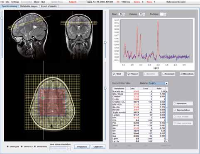Enable the Residuum checkbox

[163, 74]
